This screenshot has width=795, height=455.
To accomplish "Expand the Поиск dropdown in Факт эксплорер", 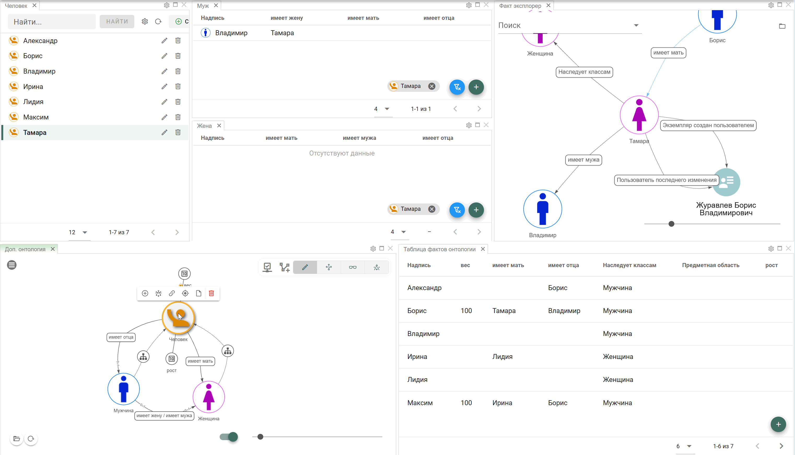I will (636, 25).
